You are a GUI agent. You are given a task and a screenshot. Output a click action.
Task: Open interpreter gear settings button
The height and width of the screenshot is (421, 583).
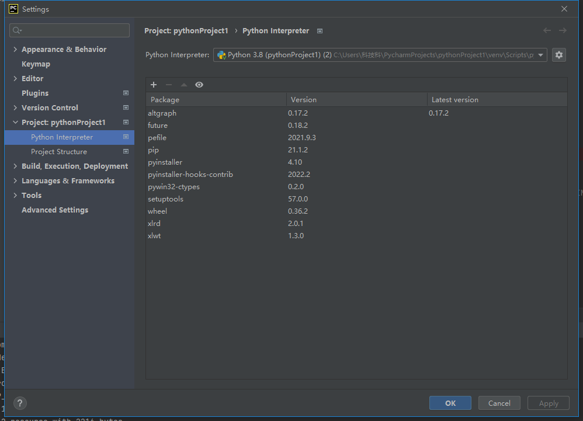[559, 55]
